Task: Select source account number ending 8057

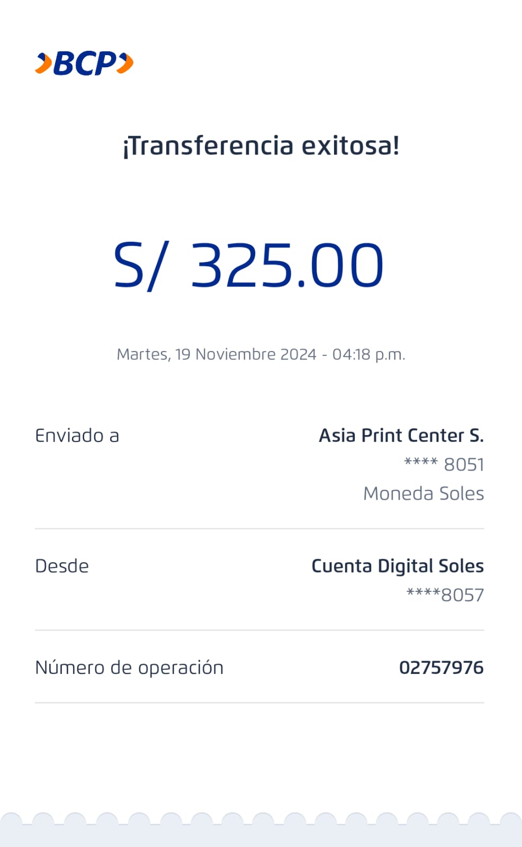Action: [x=445, y=595]
